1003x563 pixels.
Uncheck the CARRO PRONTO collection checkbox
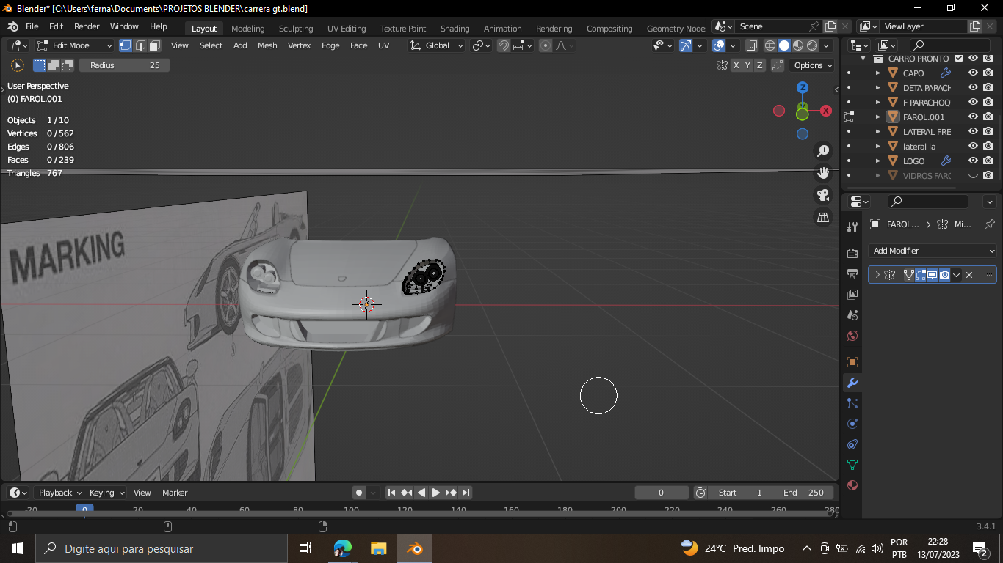(959, 58)
